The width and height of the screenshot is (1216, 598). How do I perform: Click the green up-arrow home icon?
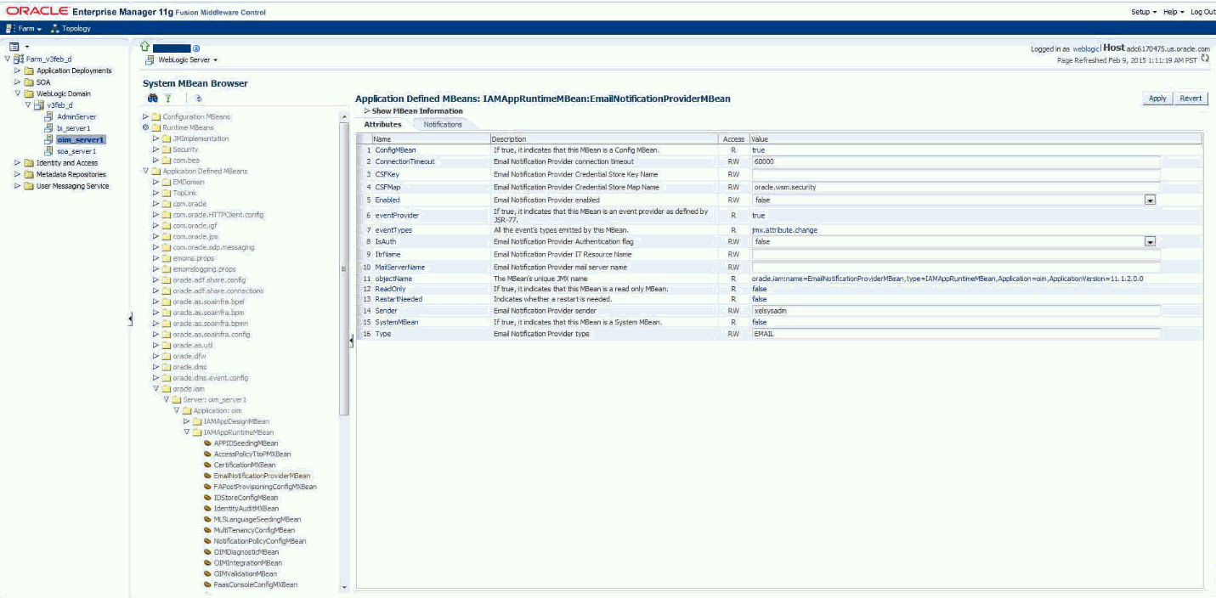[x=145, y=48]
